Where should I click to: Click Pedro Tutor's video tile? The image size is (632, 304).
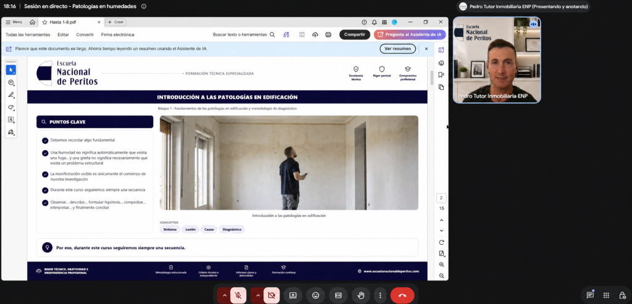(x=497, y=60)
